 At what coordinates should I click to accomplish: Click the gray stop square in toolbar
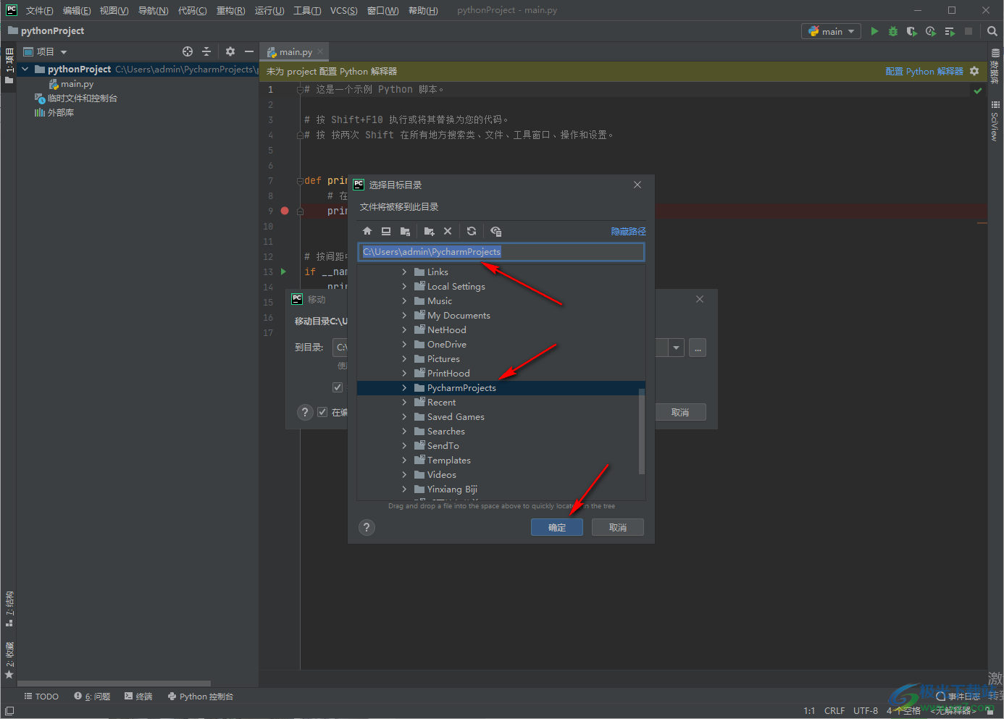tap(969, 31)
